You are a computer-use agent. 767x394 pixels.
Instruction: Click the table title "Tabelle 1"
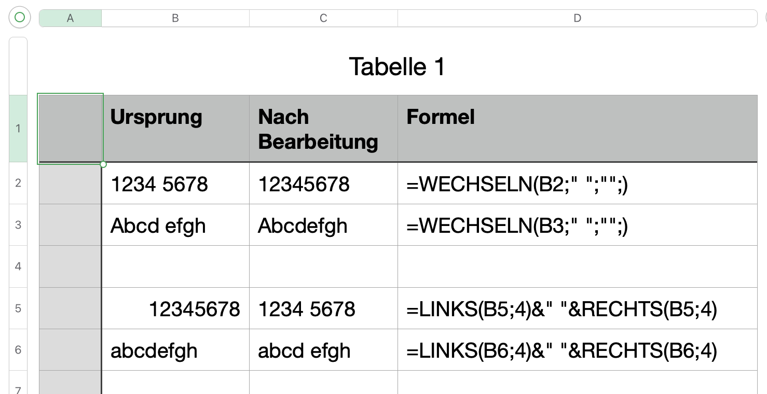pyautogui.click(x=397, y=67)
